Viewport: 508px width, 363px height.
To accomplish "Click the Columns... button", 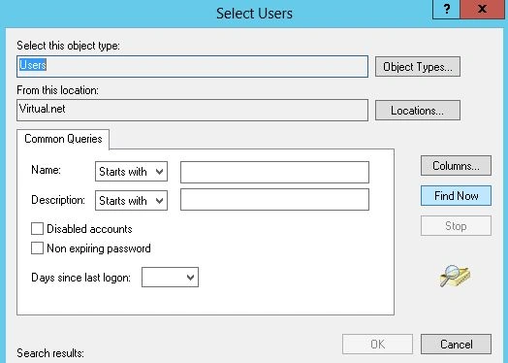I will point(456,166).
